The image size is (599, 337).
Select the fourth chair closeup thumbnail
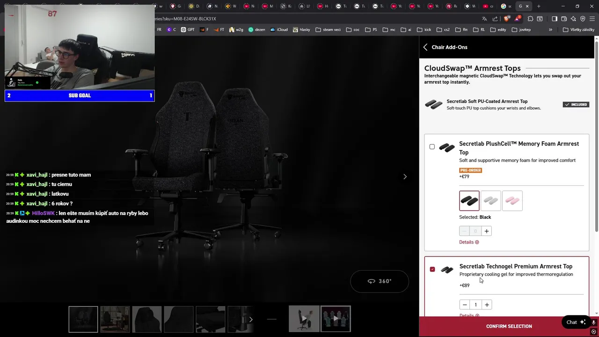(x=179, y=319)
